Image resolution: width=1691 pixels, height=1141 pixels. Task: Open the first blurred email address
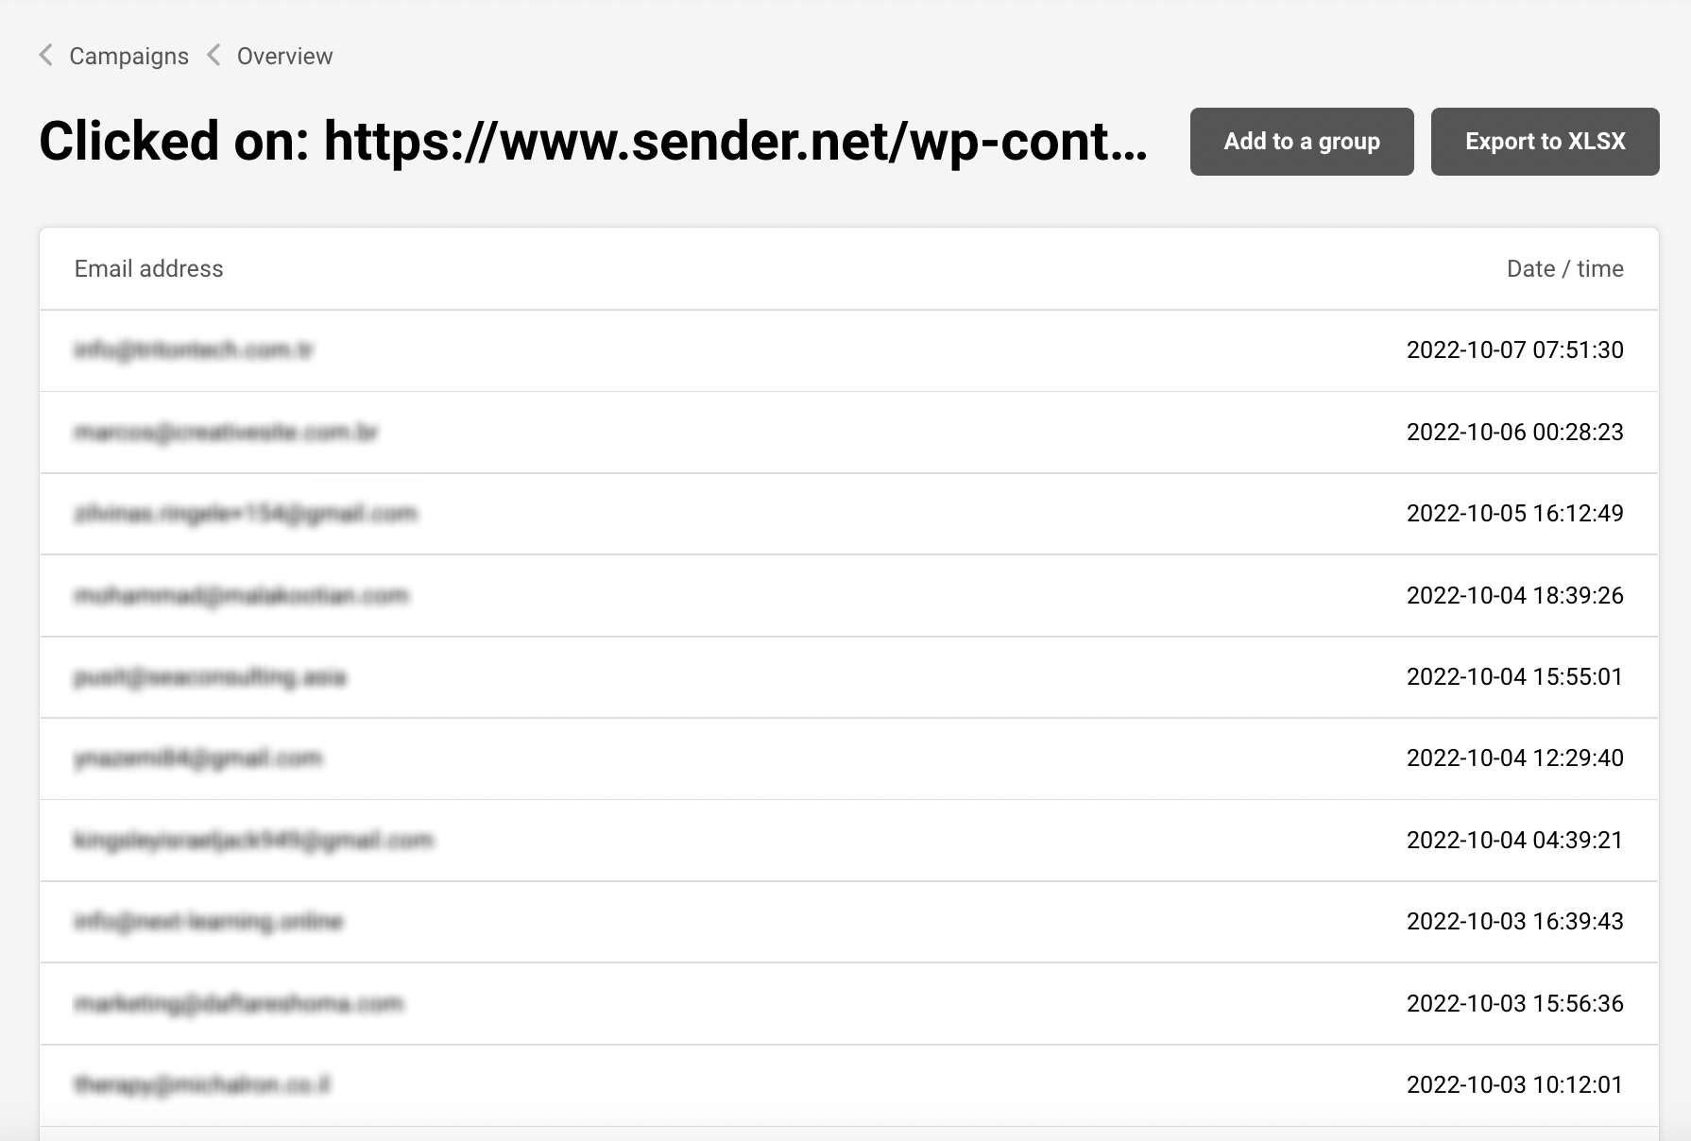194,350
